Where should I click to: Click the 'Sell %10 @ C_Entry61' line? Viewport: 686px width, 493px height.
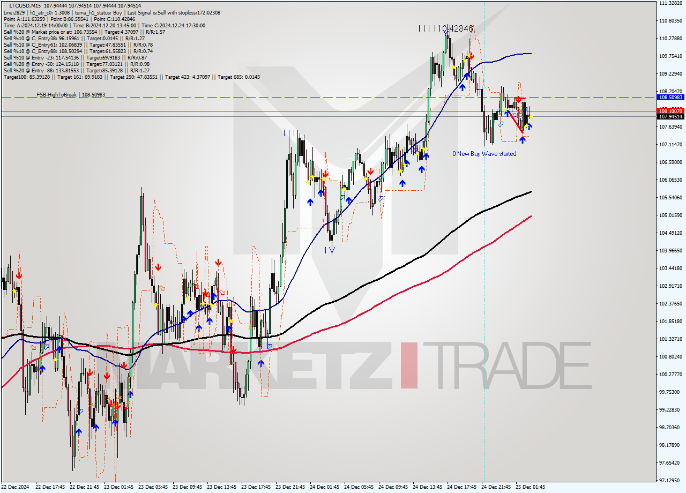78,44
